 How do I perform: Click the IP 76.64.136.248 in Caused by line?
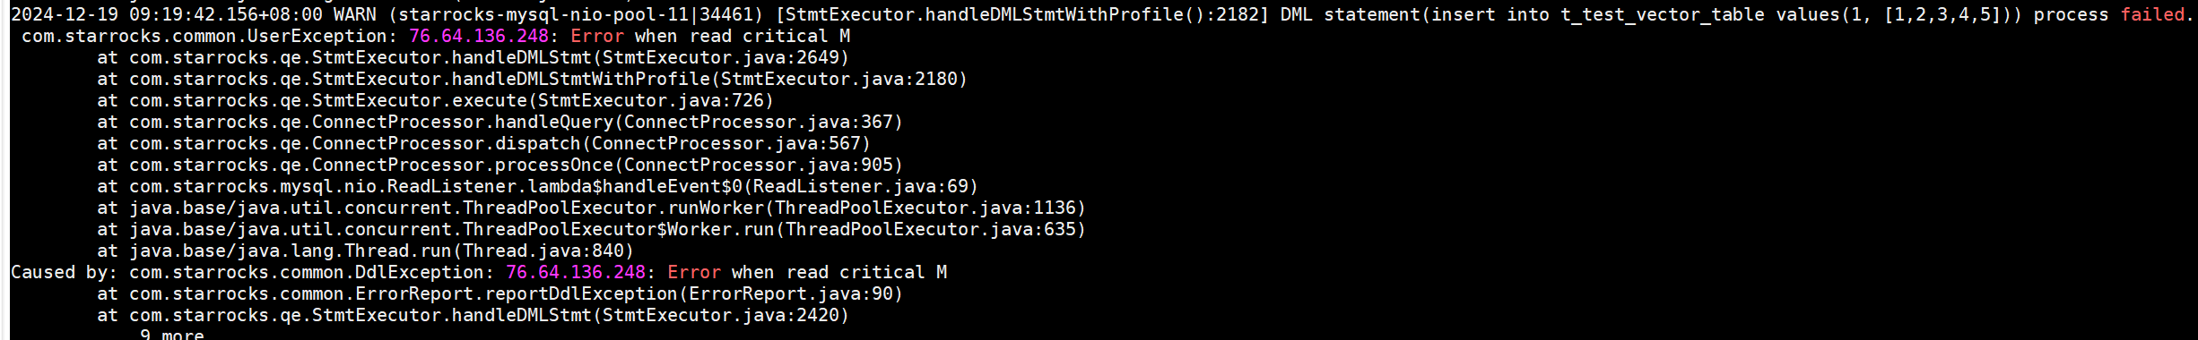(x=576, y=272)
